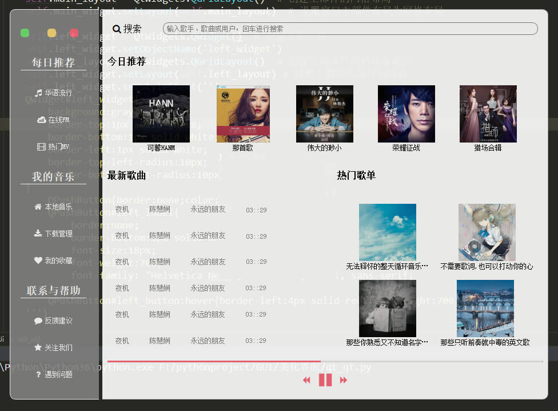
Task: Open 热门MV in the sidebar
Action: (x=53, y=147)
